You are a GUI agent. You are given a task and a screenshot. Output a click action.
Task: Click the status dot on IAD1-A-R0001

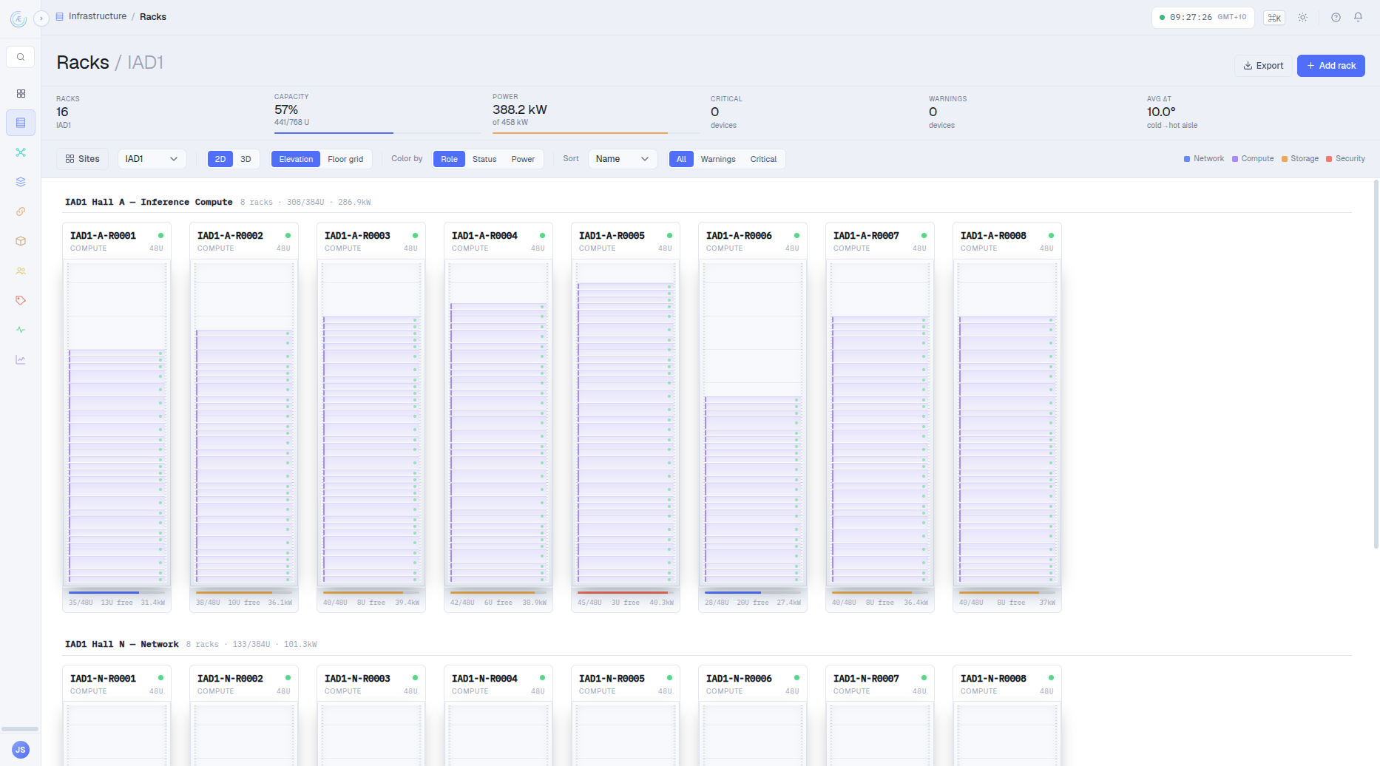point(160,236)
